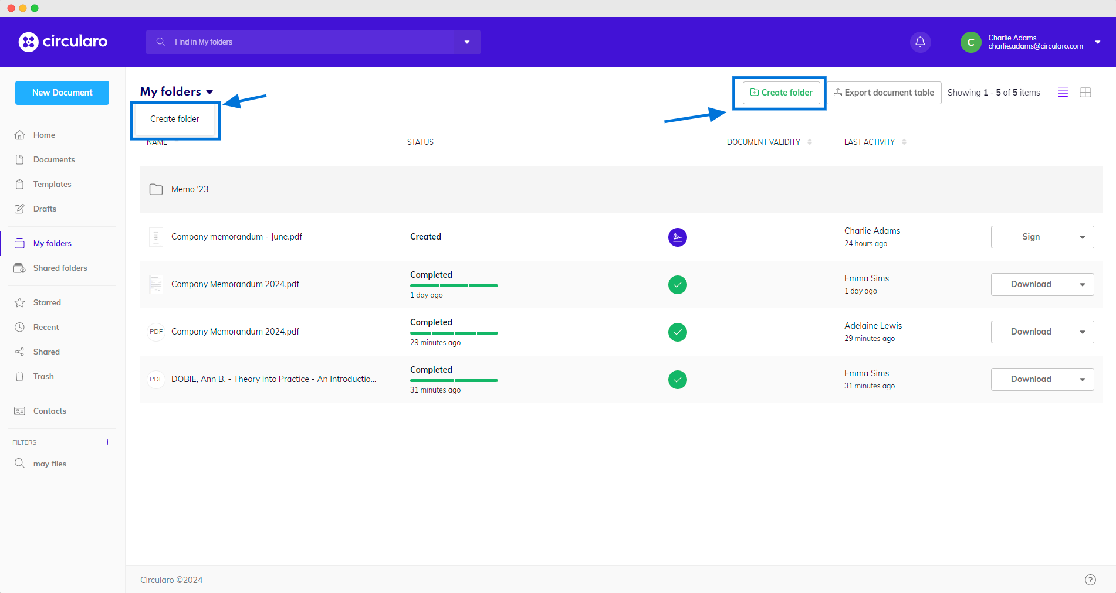This screenshot has height=593, width=1116.
Task: Add a new filter with plus icon
Action: tap(107, 442)
